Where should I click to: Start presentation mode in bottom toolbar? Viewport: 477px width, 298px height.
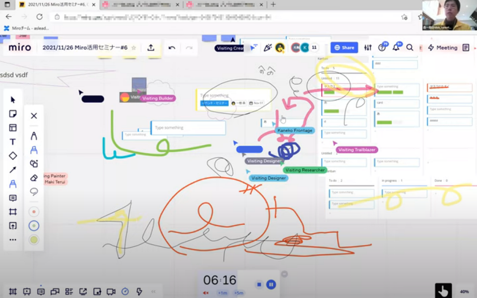tap(27, 292)
